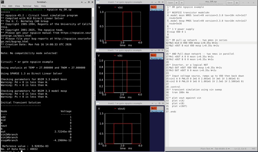
Task: Open the Terminal menu in menu bar
Action: point(27,6)
